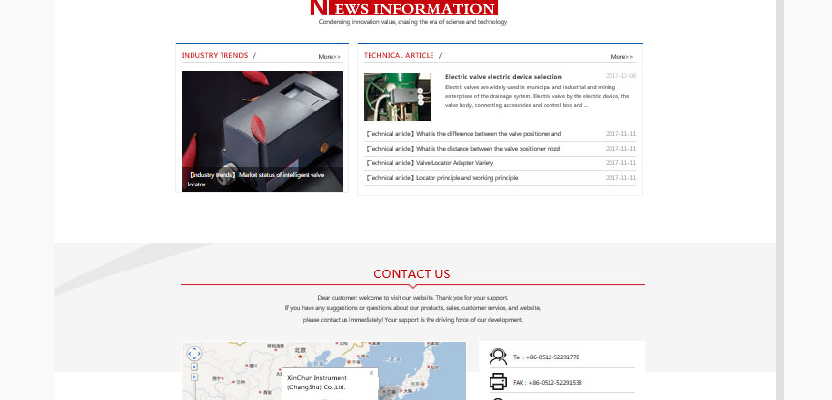832x400 pixels.
Task: Click the map zoom slider track
Action: tap(194, 390)
